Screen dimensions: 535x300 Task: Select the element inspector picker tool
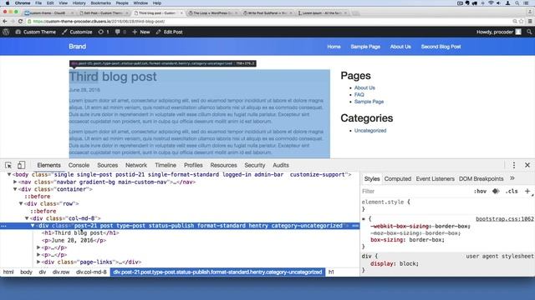(8, 165)
